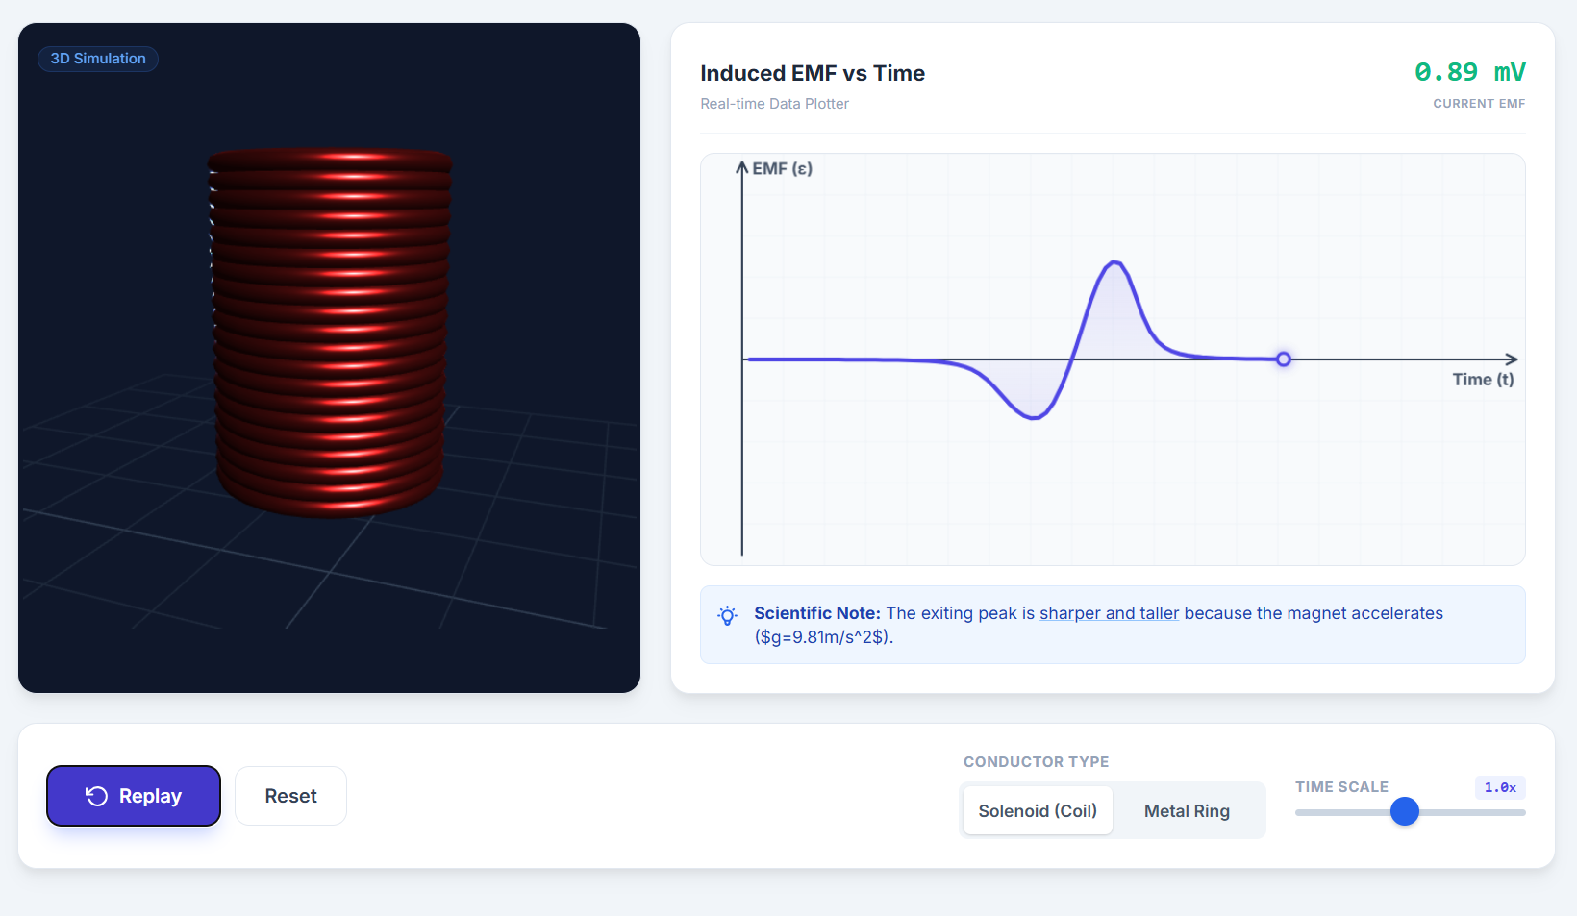Click the CURRENT EMF label
The width and height of the screenshot is (1577, 916).
tap(1479, 104)
